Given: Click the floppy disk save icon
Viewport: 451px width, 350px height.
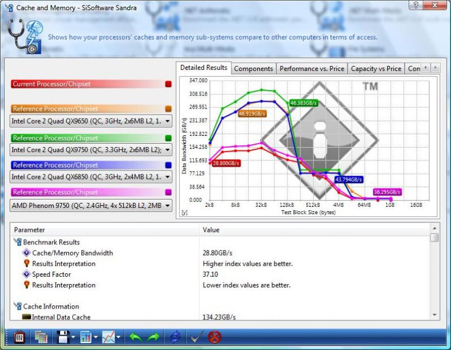Looking at the screenshot, I should (x=62, y=337).
